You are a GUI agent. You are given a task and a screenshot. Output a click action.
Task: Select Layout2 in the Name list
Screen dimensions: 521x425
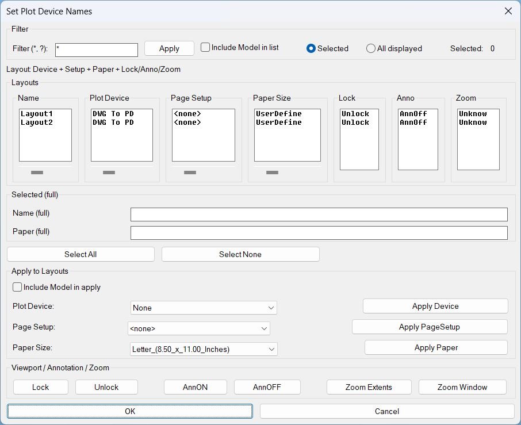[37, 122]
